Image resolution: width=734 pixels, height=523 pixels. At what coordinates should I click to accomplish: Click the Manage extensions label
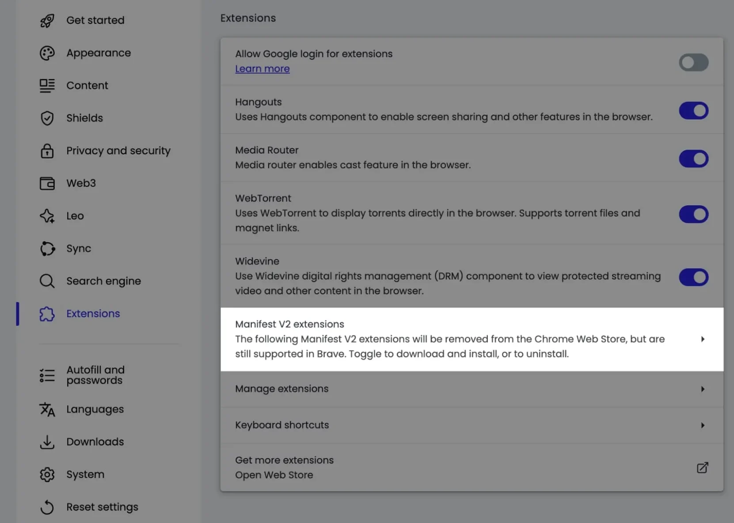281,389
